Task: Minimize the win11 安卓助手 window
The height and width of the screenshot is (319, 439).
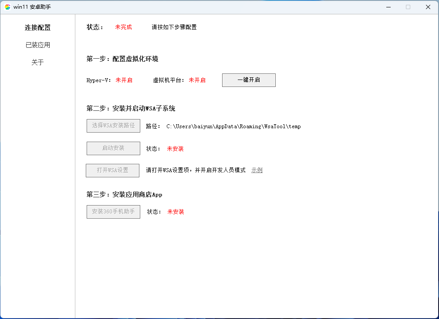Action: (388, 7)
